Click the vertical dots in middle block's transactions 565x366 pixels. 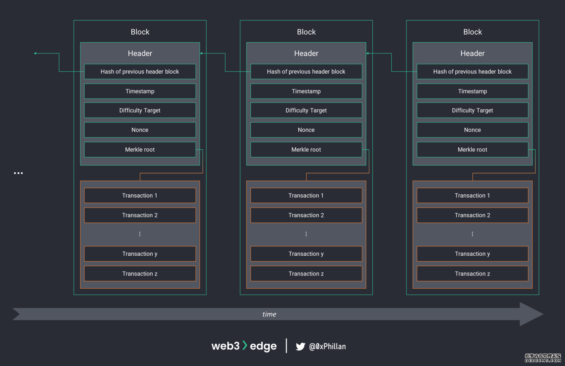pos(306,234)
